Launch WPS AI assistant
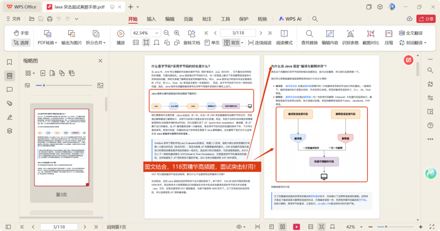The height and width of the screenshot is (231, 440). 290,19
